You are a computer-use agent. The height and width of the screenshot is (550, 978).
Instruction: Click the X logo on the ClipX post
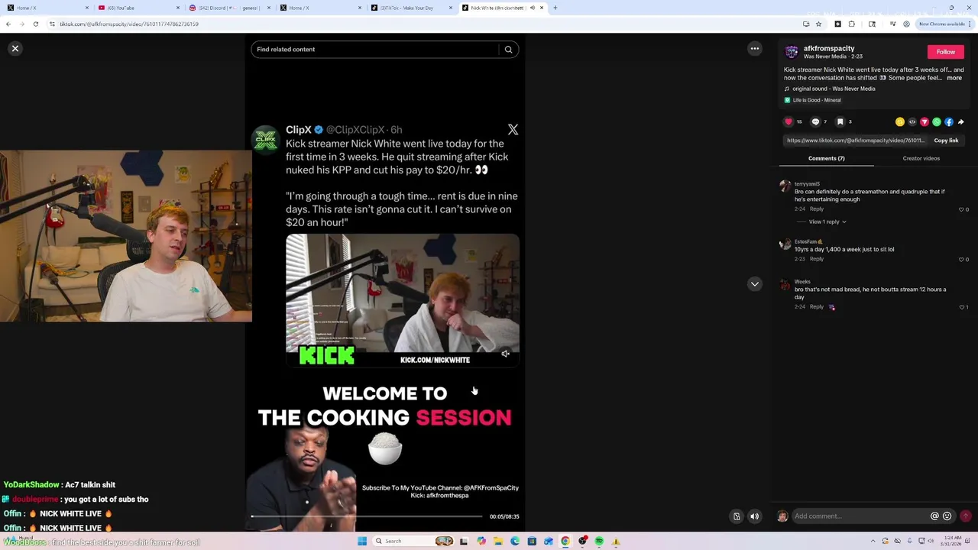pyautogui.click(x=513, y=130)
